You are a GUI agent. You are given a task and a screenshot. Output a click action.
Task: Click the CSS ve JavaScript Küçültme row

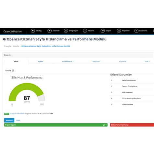(132, 98)
